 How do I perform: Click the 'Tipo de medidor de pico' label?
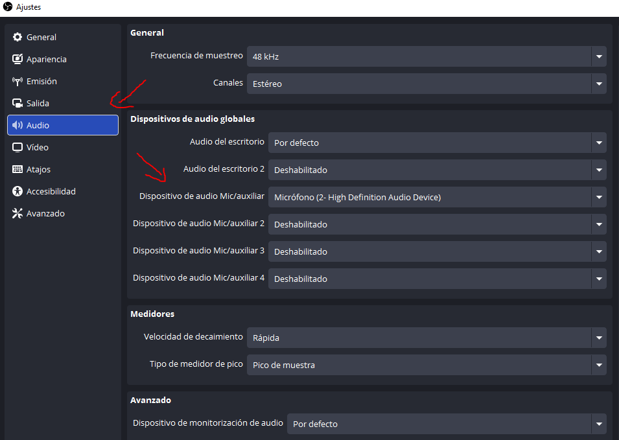(196, 364)
